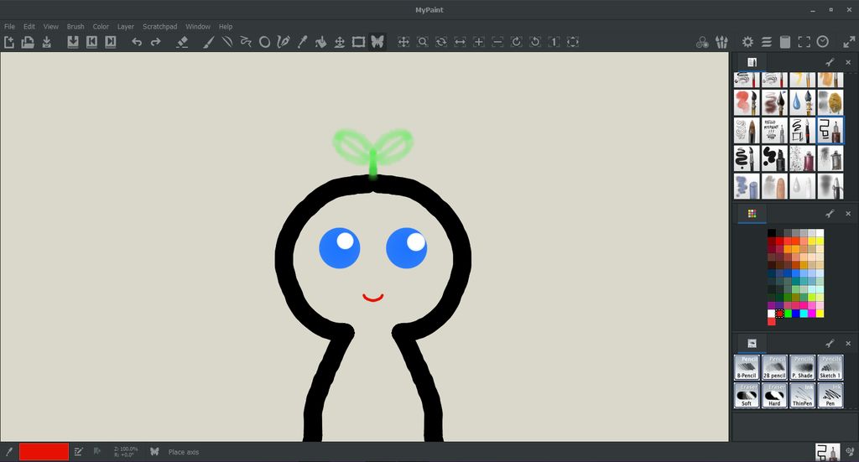Open the File menu
Image resolution: width=859 pixels, height=462 pixels.
pyautogui.click(x=9, y=26)
